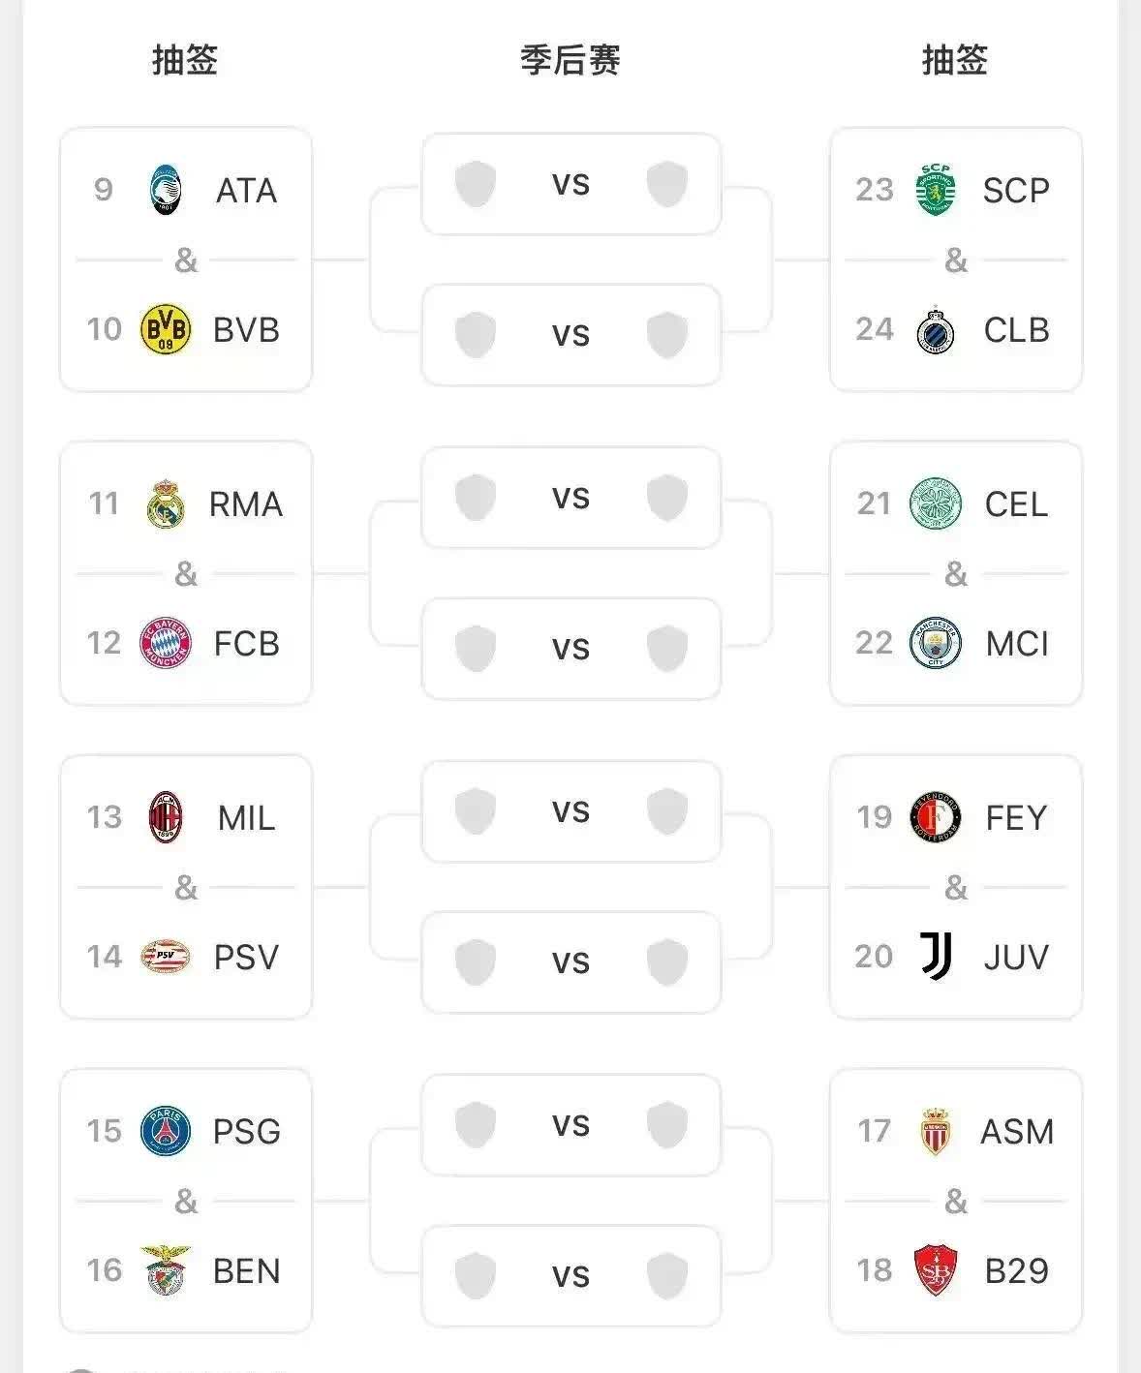The image size is (1141, 1373).
Task: Click the Bayern Munich FCB badge
Action: 166,643
